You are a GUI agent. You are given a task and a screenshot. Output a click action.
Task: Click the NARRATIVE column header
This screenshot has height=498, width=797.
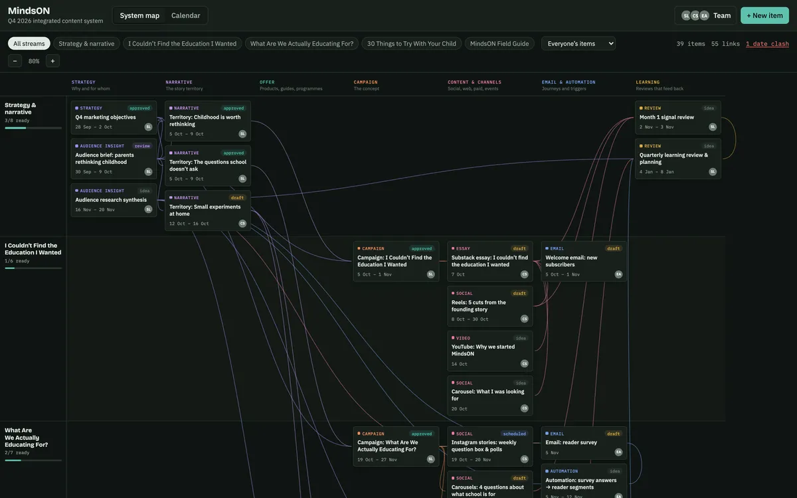(x=179, y=82)
